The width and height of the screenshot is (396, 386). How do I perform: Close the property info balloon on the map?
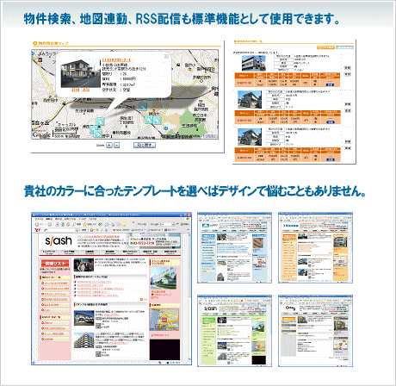(166, 56)
